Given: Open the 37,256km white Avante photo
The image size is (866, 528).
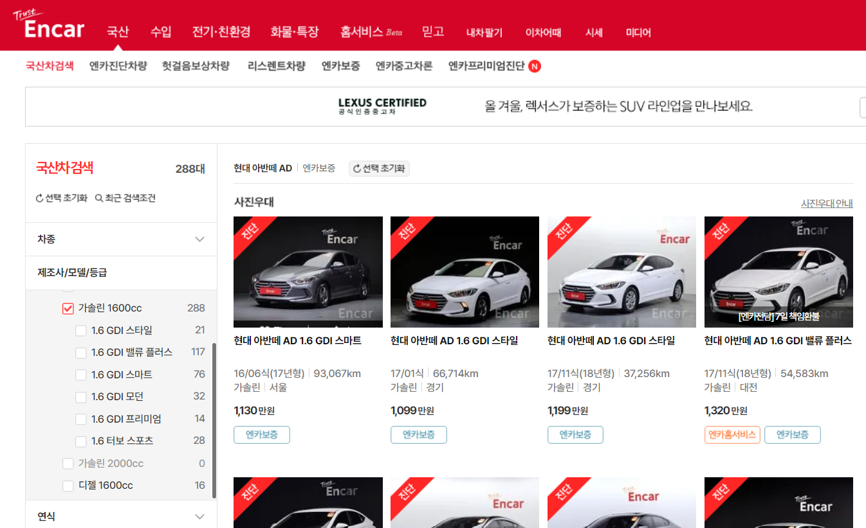Looking at the screenshot, I should [622, 272].
